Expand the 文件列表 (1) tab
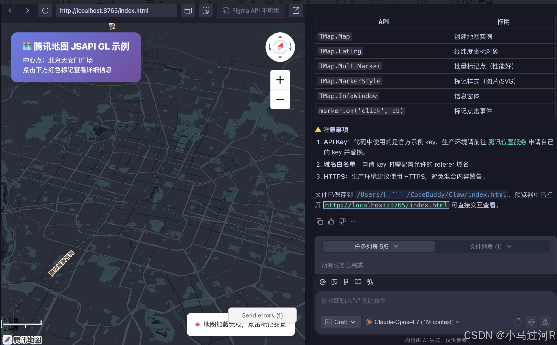 [491, 247]
